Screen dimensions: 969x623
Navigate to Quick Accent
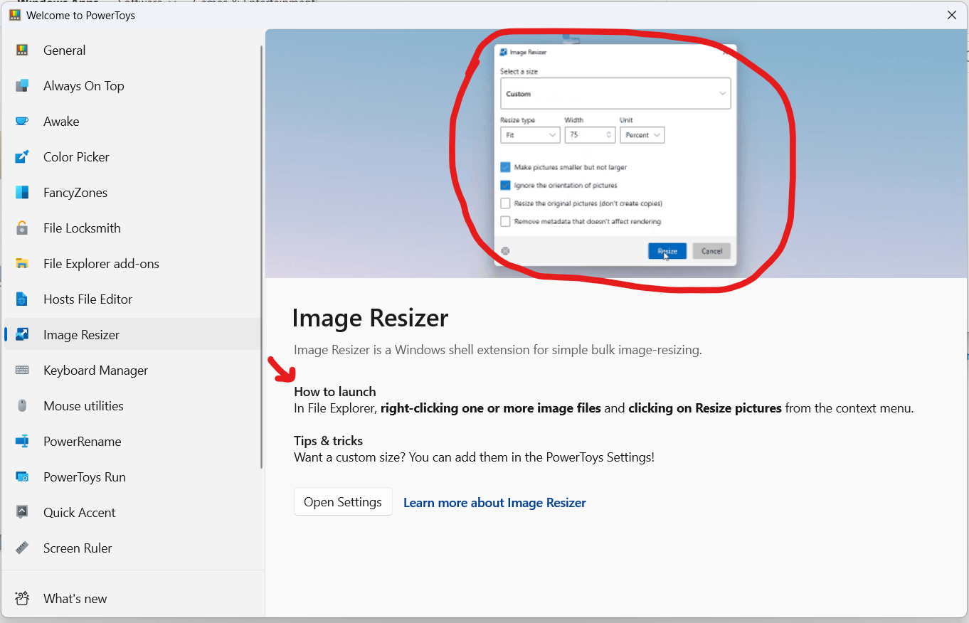pyautogui.click(x=132, y=513)
